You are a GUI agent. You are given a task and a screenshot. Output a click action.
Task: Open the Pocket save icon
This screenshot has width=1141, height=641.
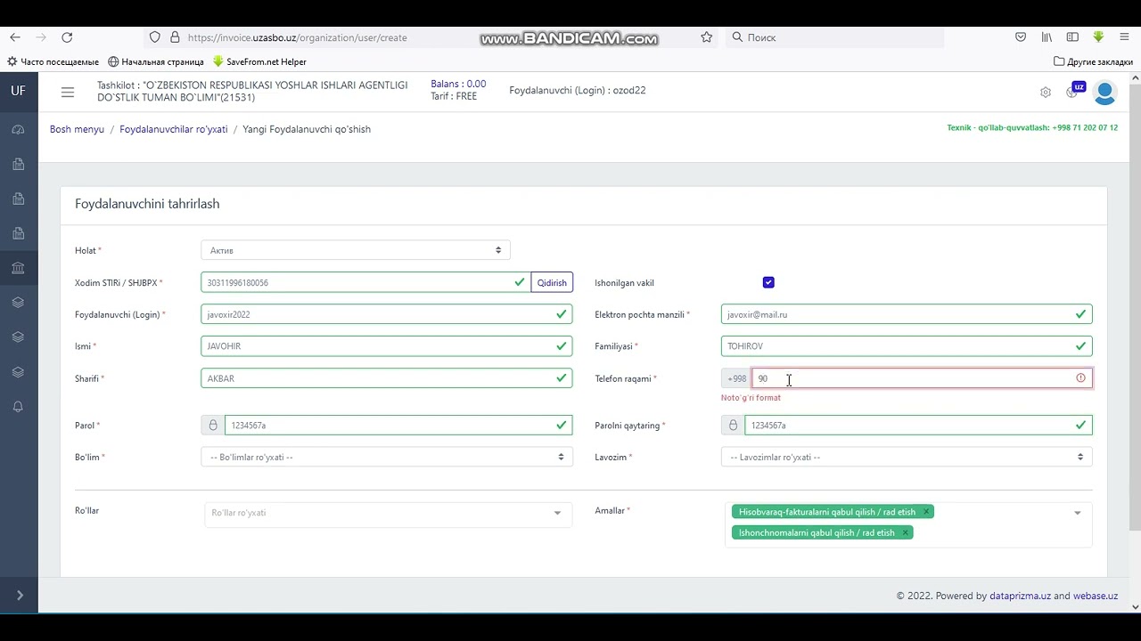tap(1021, 37)
